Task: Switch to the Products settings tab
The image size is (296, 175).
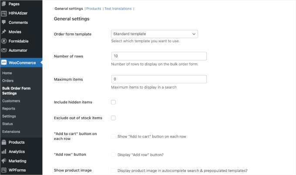Action: coord(94,9)
